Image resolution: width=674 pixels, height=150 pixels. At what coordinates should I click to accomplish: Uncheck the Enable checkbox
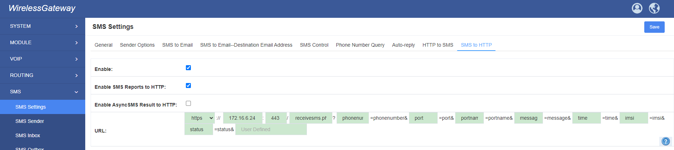pyautogui.click(x=188, y=68)
